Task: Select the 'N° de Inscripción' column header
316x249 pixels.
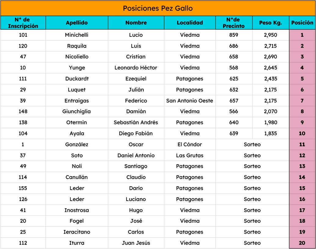Action: [x=23, y=23]
